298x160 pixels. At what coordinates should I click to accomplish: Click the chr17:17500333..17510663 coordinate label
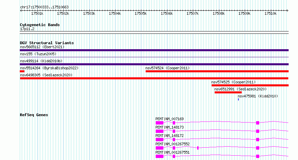click(x=44, y=7)
